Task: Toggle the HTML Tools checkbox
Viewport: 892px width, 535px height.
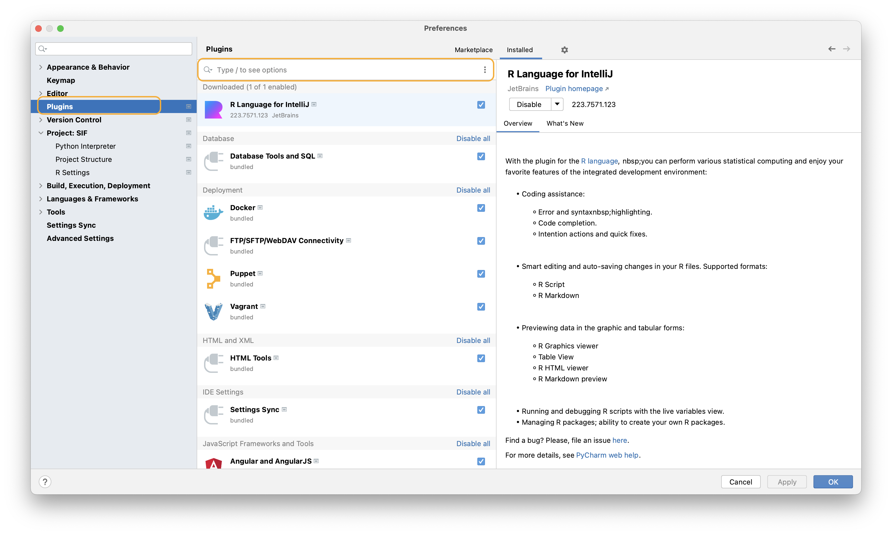Action: click(x=481, y=358)
